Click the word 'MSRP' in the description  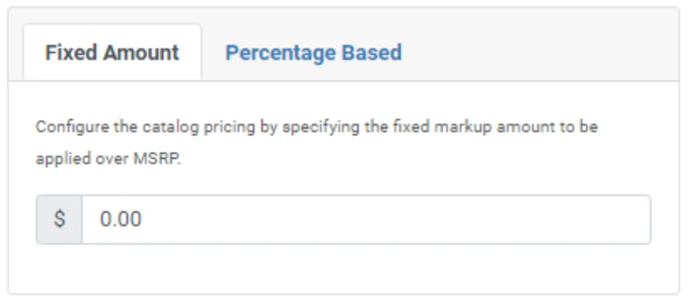click(x=156, y=159)
